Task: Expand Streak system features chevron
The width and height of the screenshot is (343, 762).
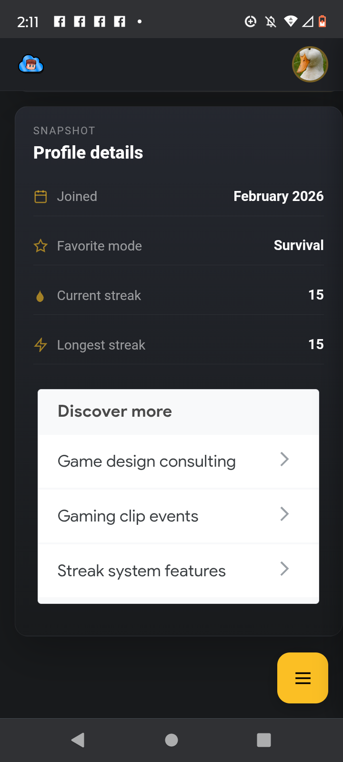Action: click(x=284, y=569)
